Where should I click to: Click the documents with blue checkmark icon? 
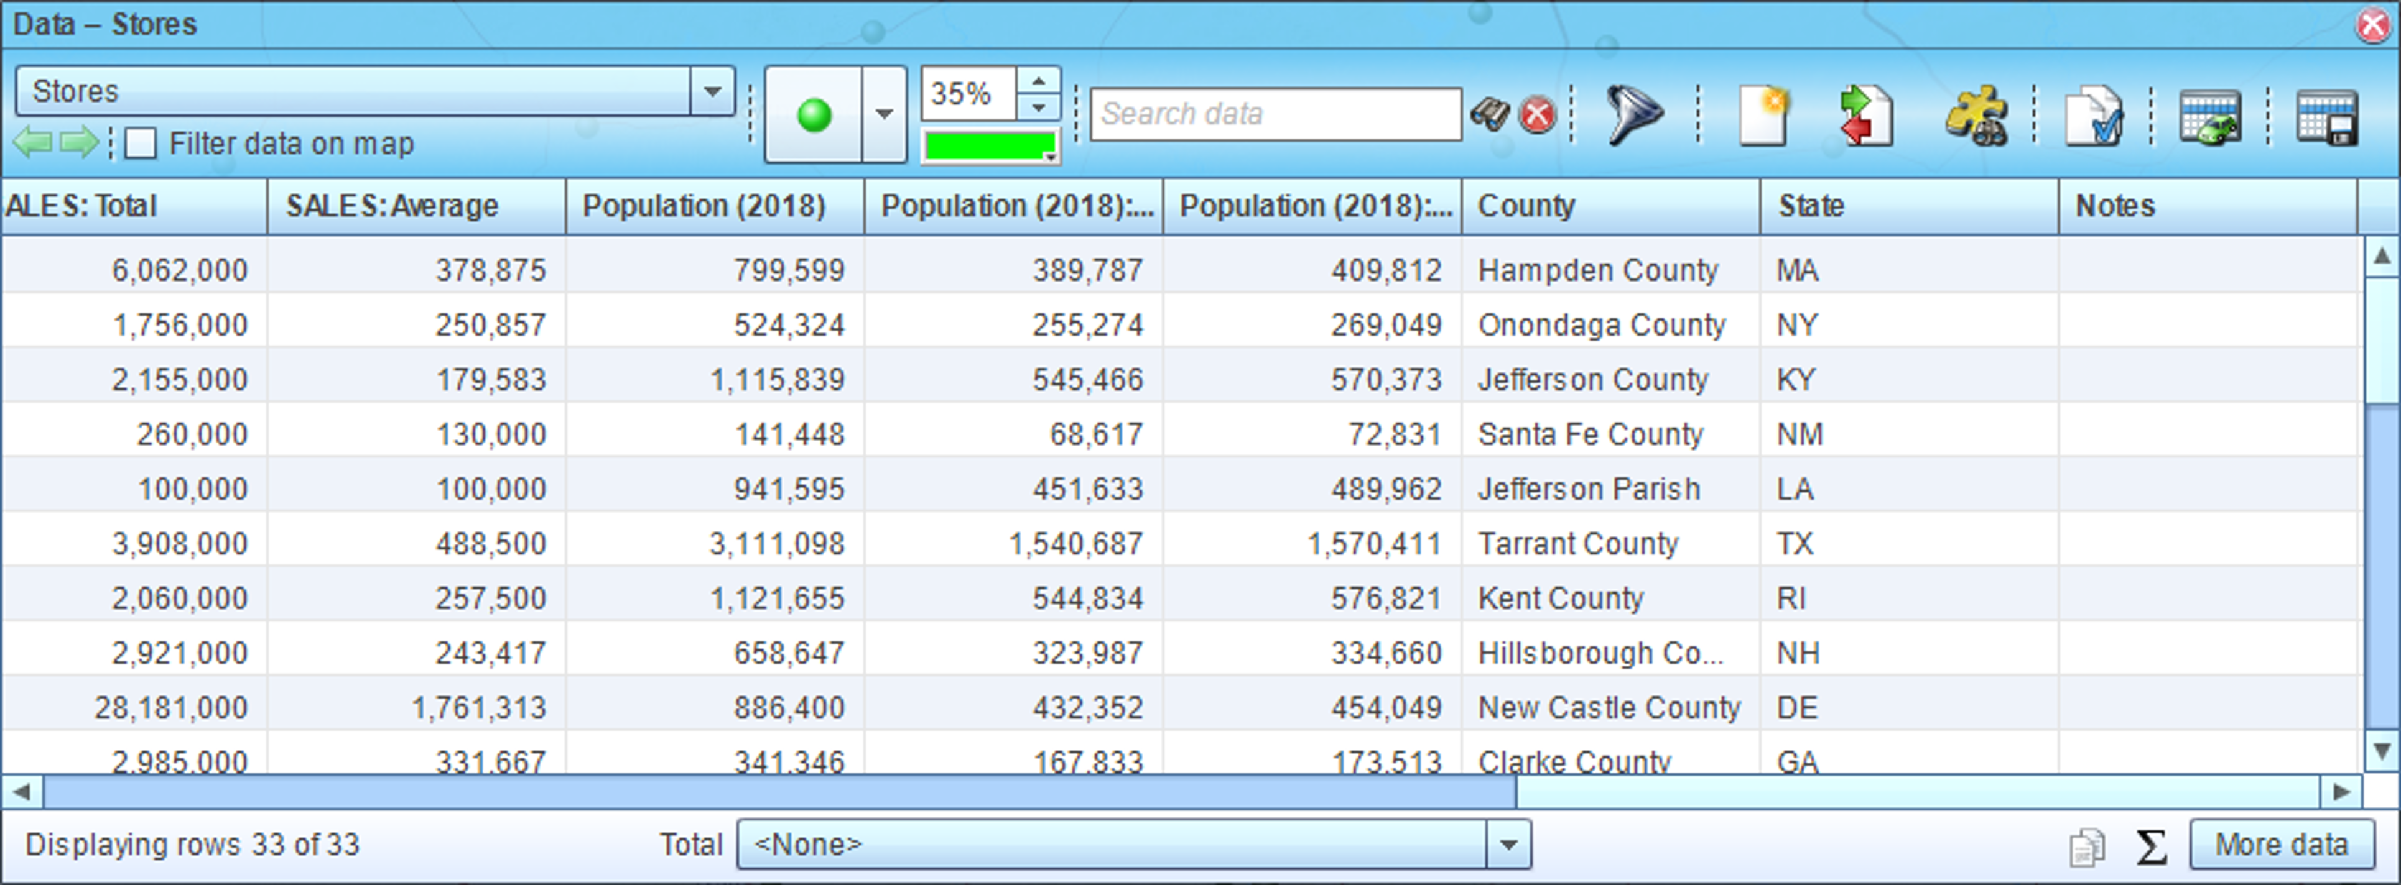click(2094, 114)
